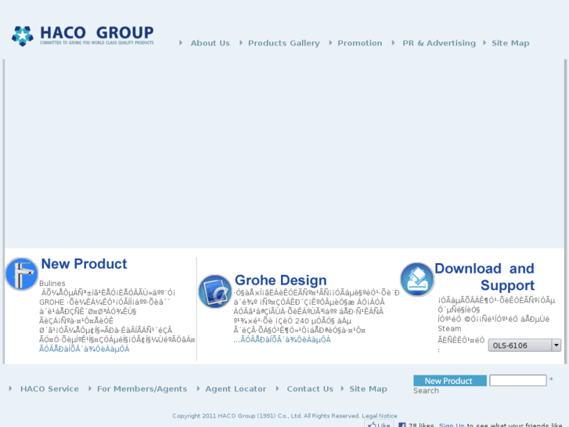The image size is (569, 427).
Task: Go to HACO Service in footer
Action: coord(49,389)
